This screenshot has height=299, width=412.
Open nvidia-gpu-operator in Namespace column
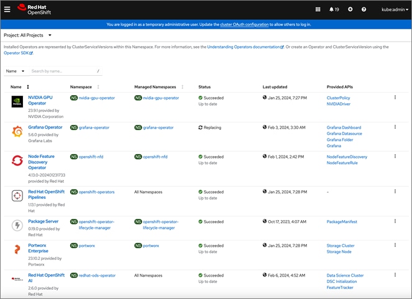[97, 98]
